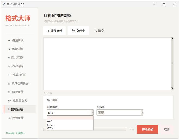Click the empty file list area
Screen dimensions: 180x140
click(x=107, y=64)
